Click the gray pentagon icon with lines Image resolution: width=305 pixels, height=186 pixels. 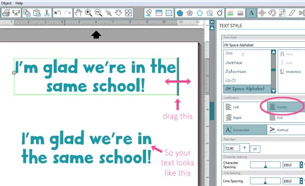point(190,13)
